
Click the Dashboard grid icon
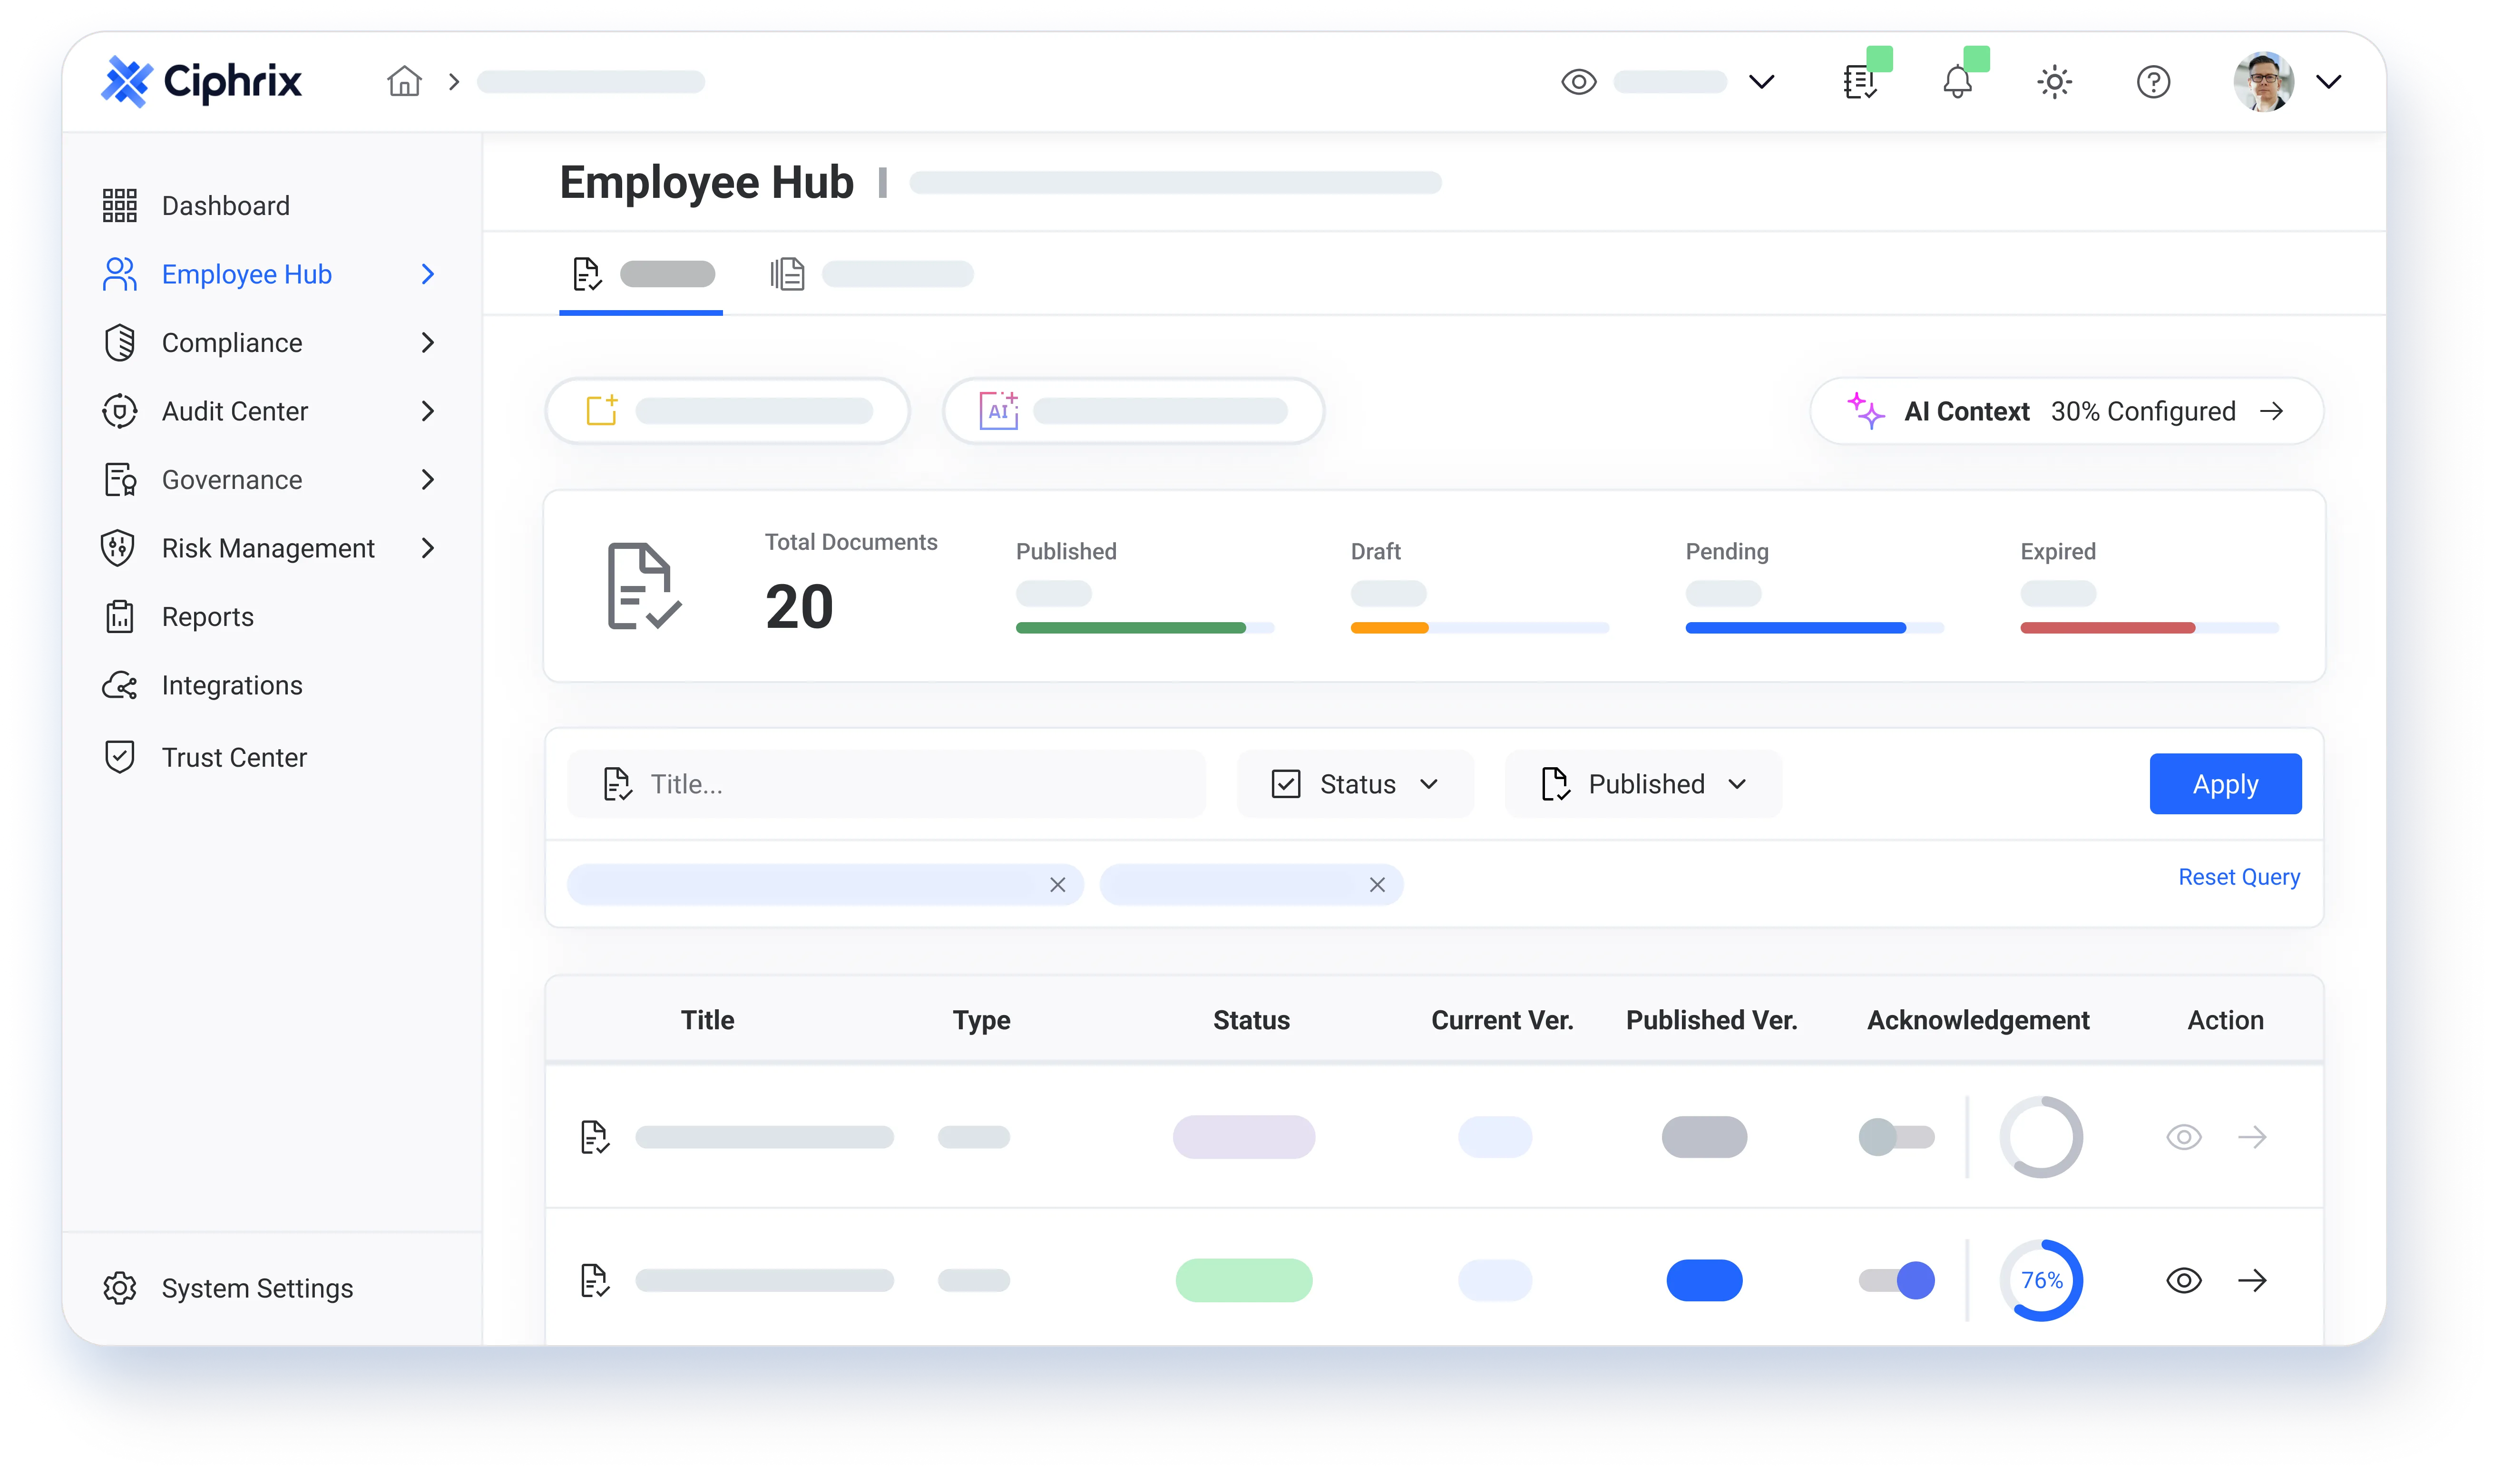(119, 205)
